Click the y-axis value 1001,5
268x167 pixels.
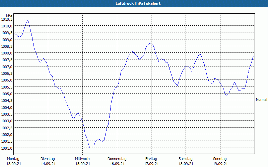7,141
